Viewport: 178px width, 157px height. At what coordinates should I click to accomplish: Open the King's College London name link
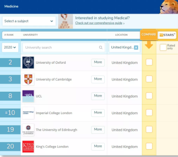tap(52, 146)
